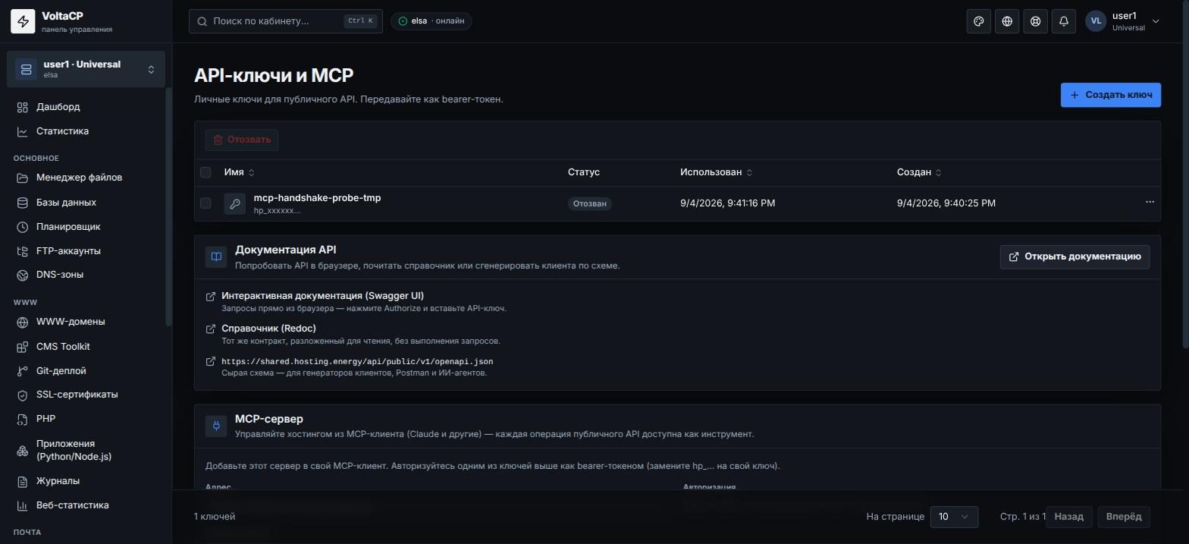Click the book icon beside Документация API
This screenshot has height=544, width=1189.
coord(216,256)
